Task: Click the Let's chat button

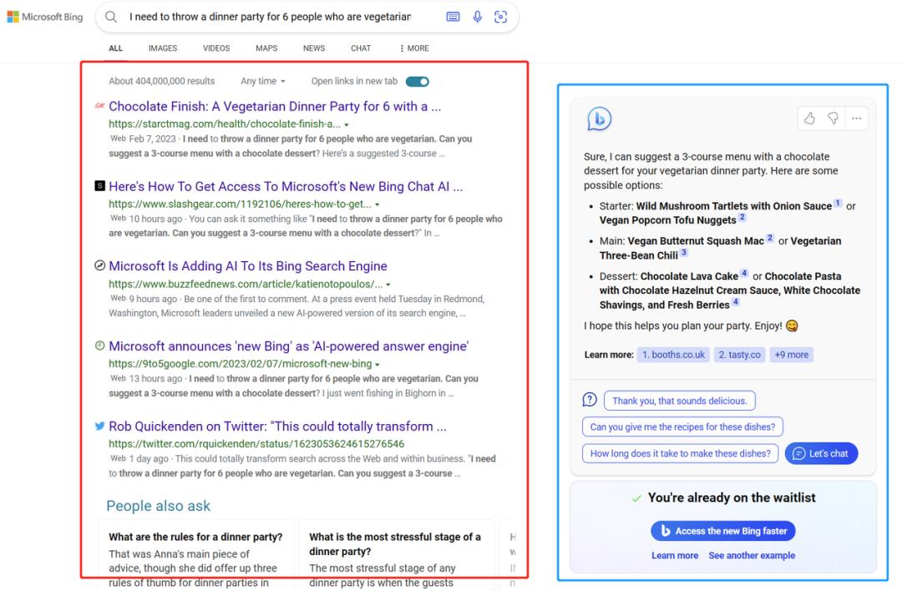Action: [x=821, y=453]
